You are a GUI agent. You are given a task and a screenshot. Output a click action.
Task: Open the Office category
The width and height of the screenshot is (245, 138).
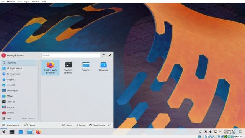point(19,96)
